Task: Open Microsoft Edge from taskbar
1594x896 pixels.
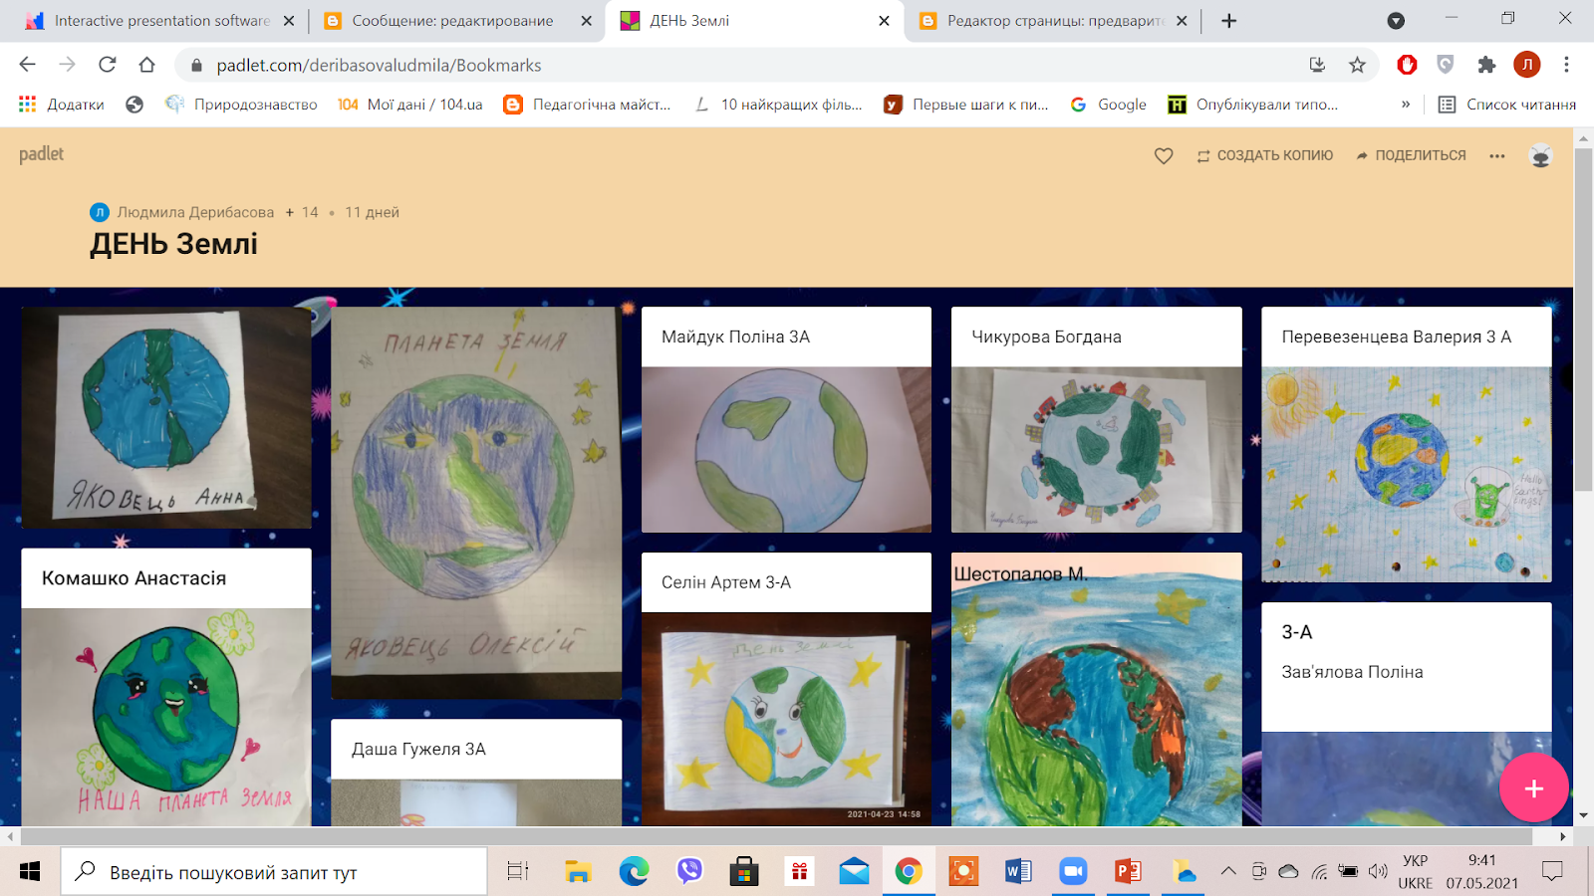Action: click(x=634, y=872)
